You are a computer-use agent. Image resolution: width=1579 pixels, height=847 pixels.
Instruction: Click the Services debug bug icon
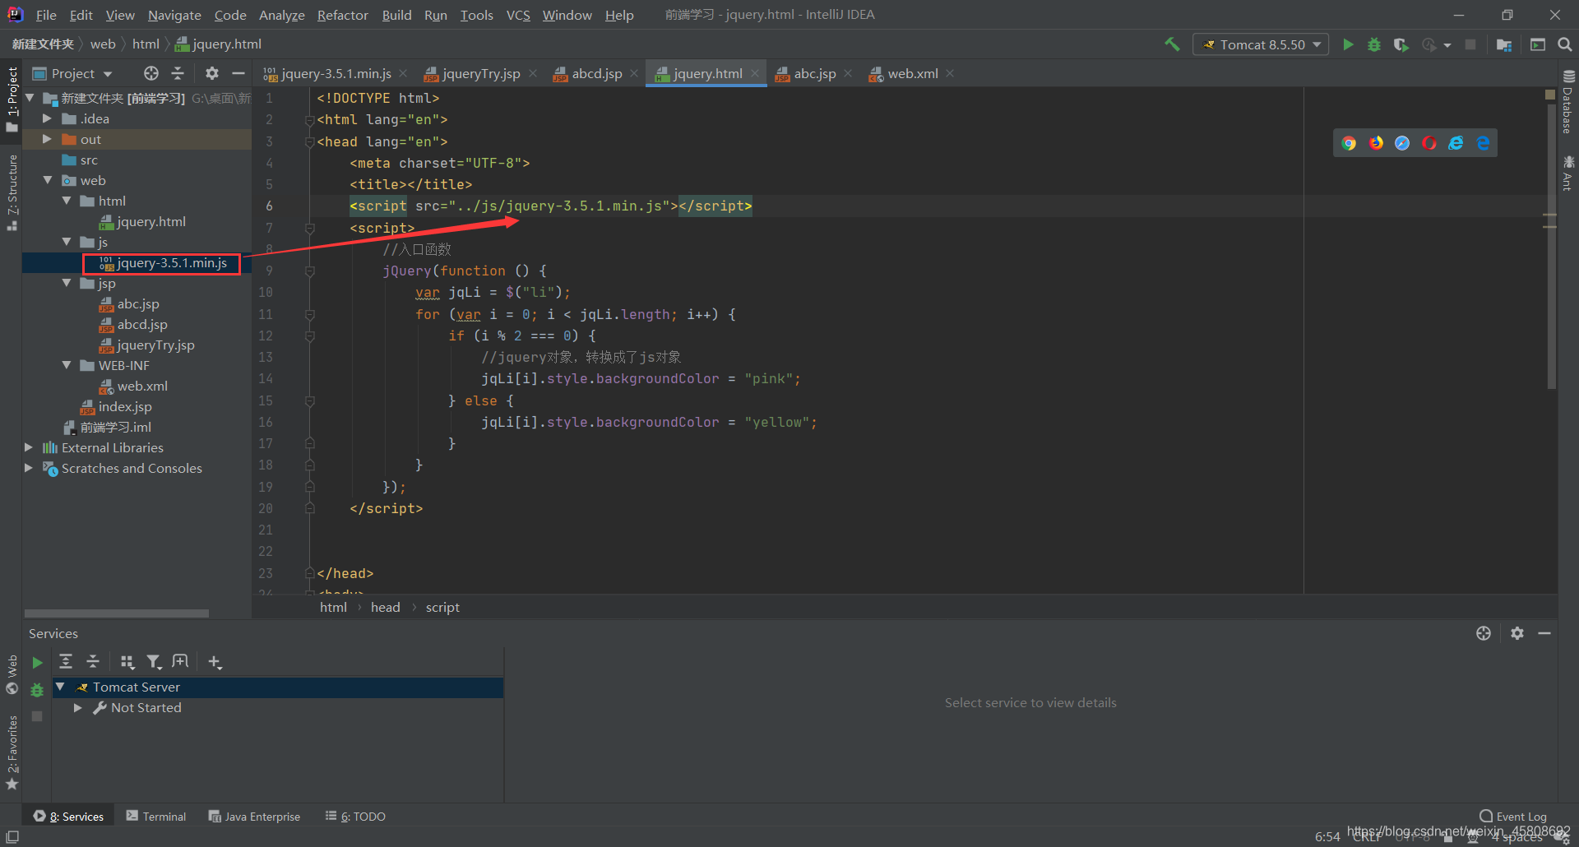[37, 690]
